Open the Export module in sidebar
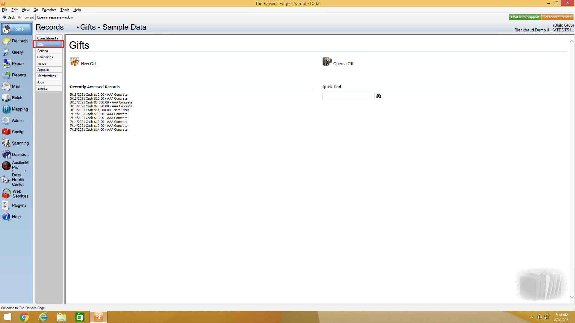The height and width of the screenshot is (323, 575). (6, 63)
